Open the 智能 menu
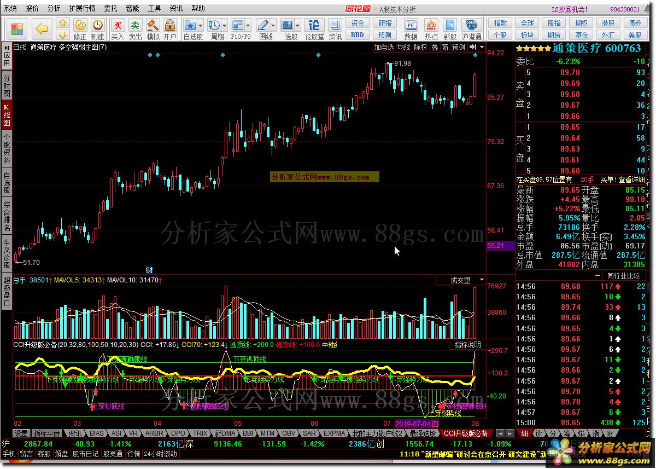Viewport: 656px width, 469px height. click(132, 8)
